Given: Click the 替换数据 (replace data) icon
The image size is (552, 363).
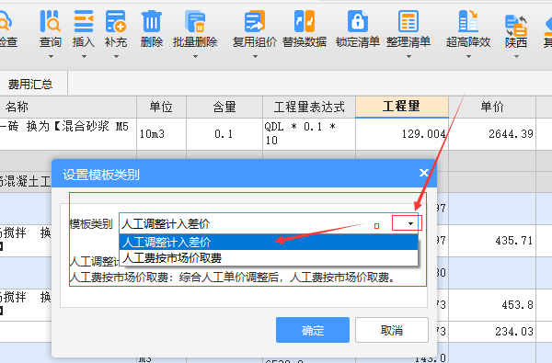Looking at the screenshot, I should click(x=305, y=21).
